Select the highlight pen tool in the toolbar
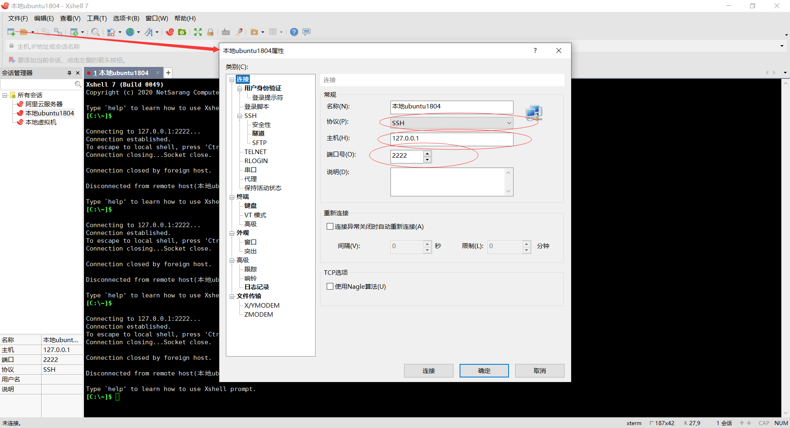 239,32
